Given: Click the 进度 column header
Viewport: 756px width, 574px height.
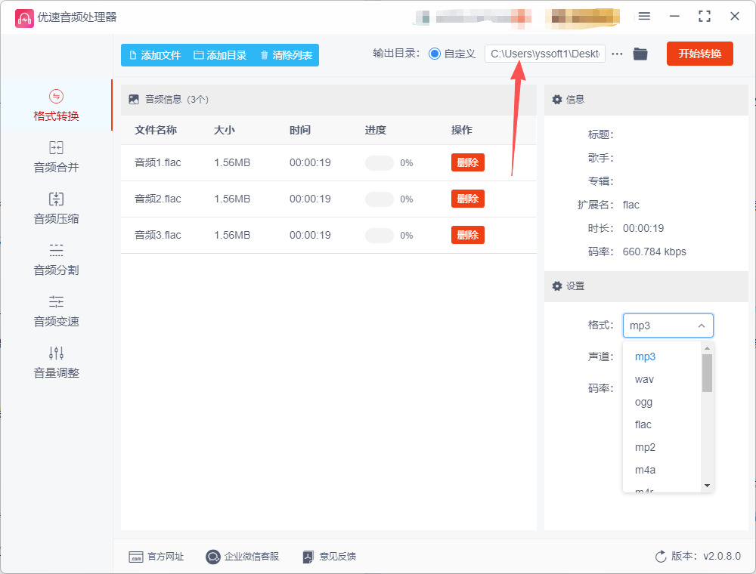Looking at the screenshot, I should tap(376, 130).
